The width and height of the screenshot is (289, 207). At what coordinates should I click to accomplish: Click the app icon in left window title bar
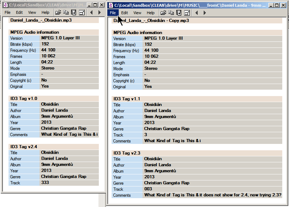pos(6,5)
